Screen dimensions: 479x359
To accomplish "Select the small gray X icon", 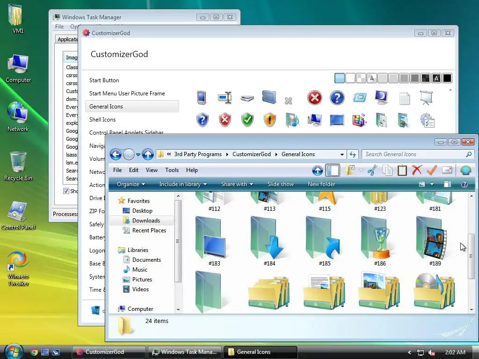I will click(x=288, y=101).
